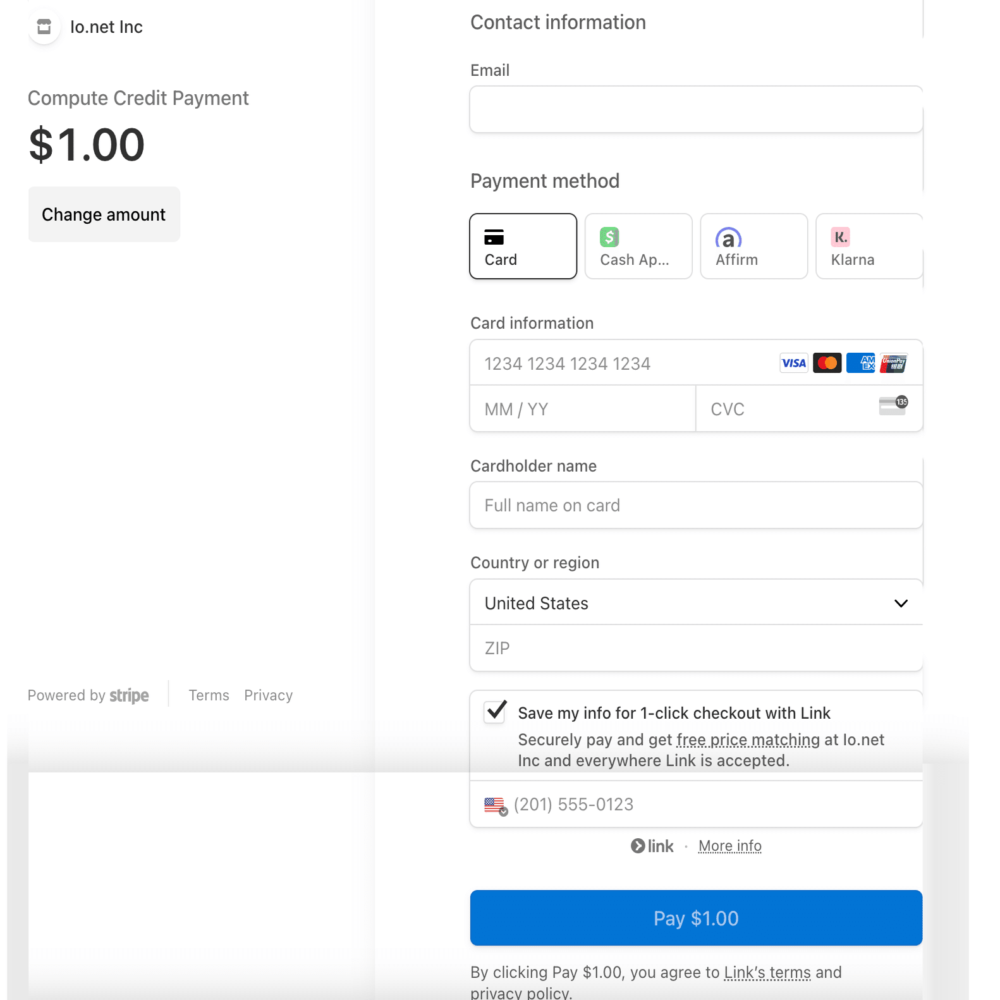Click the American Express logo
This screenshot has width=1000, height=1000.
coord(860,363)
